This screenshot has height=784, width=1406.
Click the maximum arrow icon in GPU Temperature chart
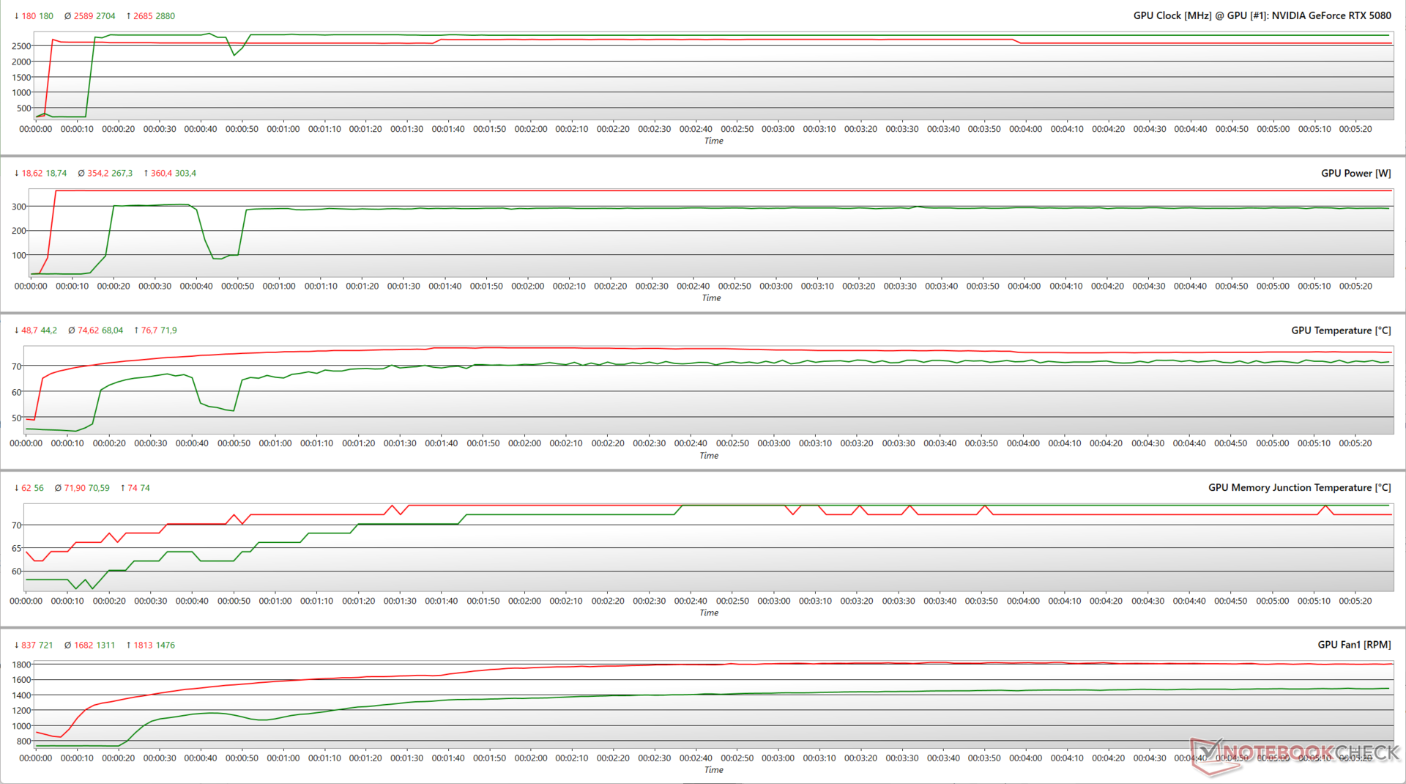(x=136, y=330)
